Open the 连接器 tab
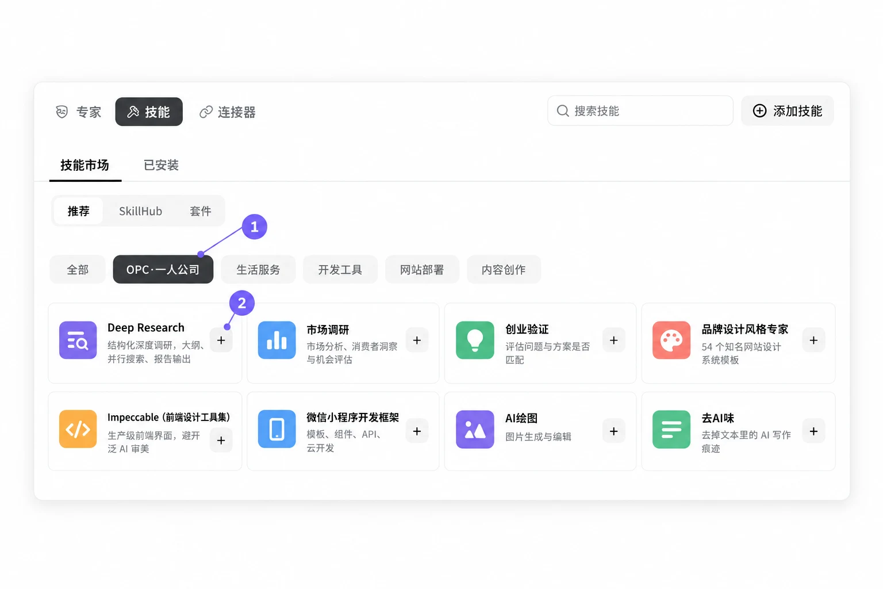 pos(227,112)
